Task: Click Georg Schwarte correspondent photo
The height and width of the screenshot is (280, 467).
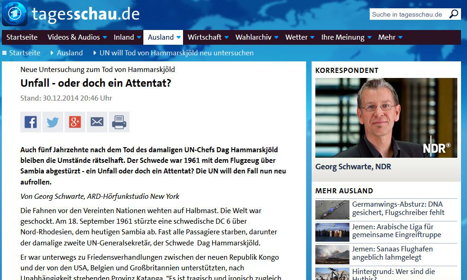Action: click(386, 118)
